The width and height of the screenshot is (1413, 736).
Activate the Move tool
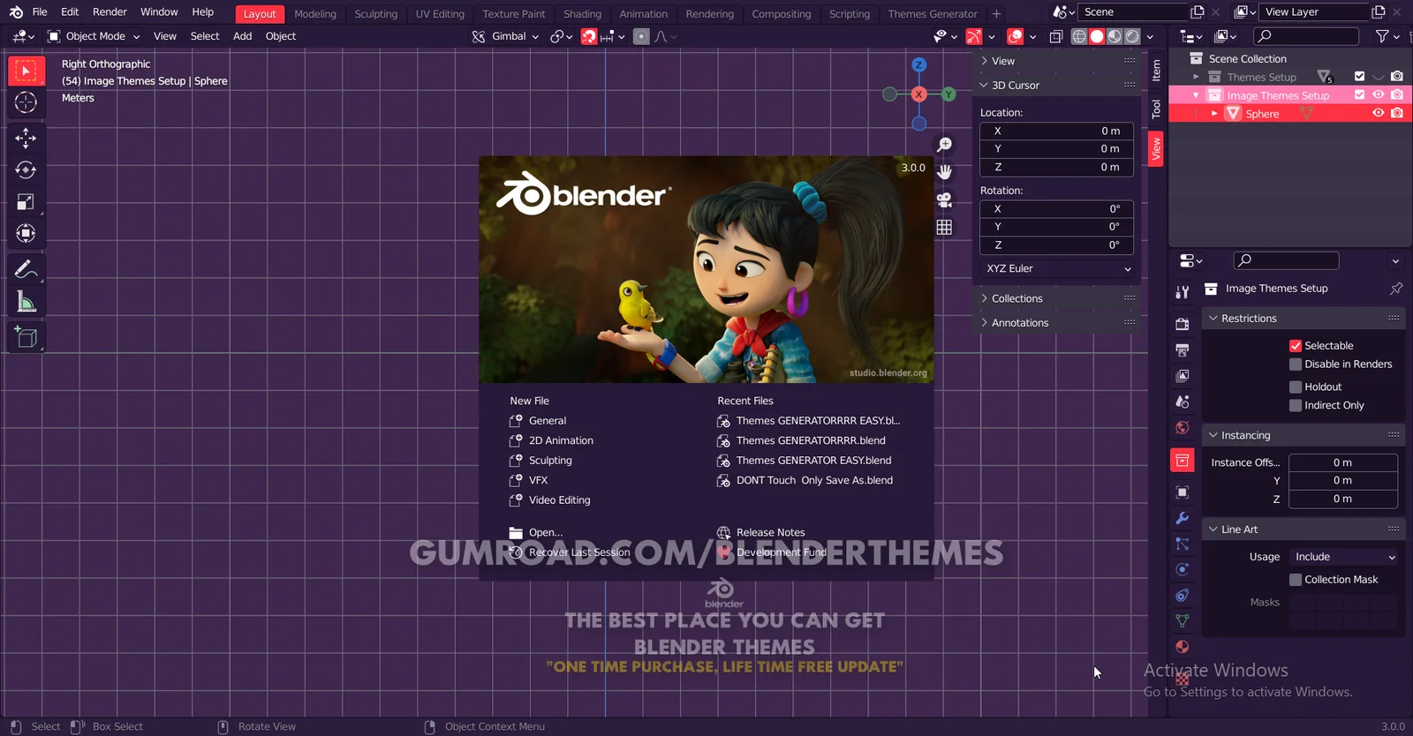coord(26,138)
